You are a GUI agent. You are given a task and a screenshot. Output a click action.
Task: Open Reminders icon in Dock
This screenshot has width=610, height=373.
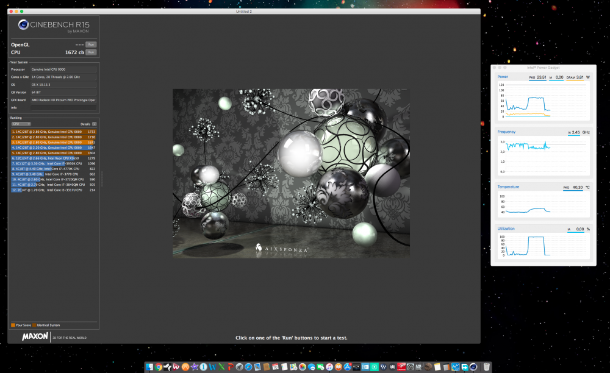(x=284, y=367)
